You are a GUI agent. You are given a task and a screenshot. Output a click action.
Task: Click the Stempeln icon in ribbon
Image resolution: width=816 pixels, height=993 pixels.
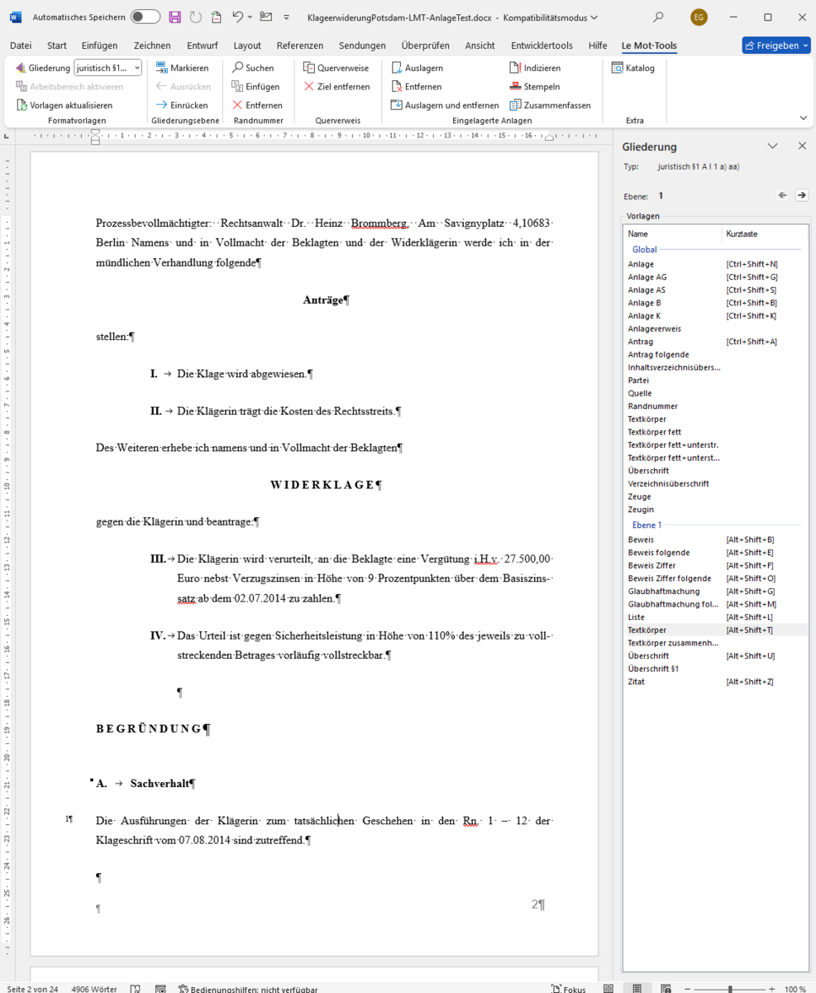(x=516, y=87)
